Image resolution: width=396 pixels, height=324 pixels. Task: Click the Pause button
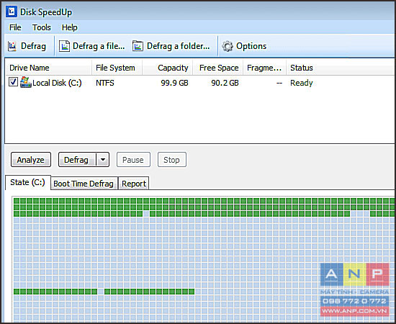tap(133, 160)
